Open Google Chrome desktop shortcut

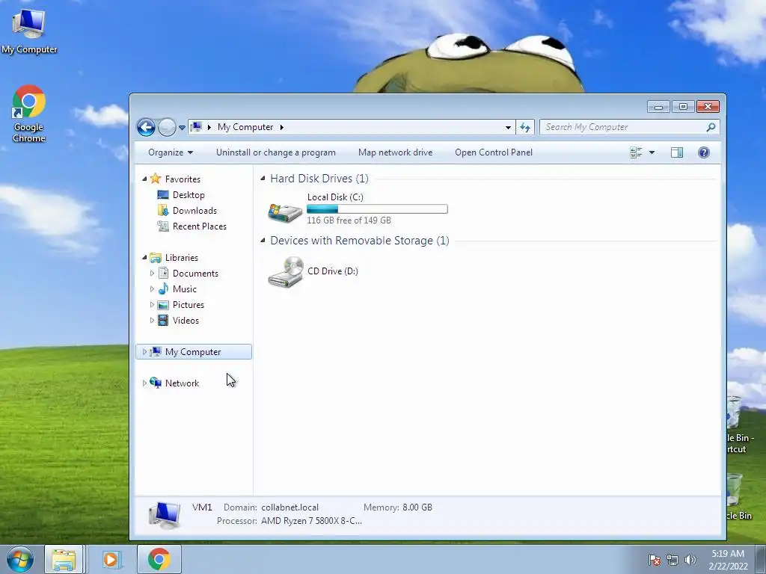coord(29,114)
